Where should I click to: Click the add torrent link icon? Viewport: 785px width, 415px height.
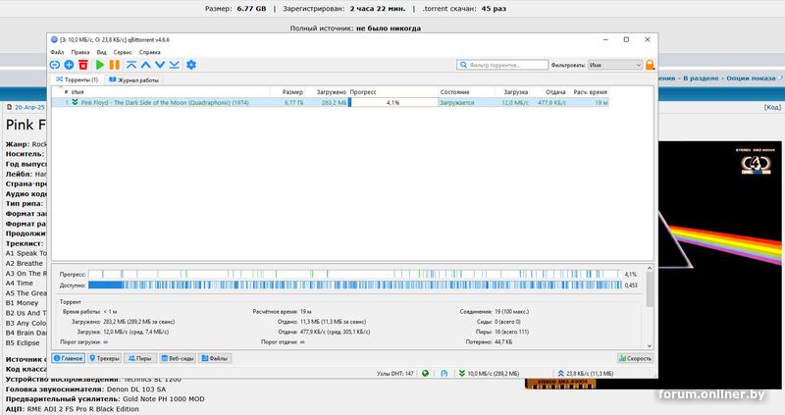pos(55,65)
